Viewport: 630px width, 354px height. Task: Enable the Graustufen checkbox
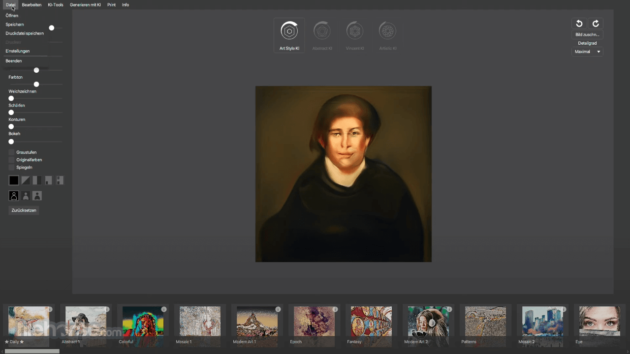click(11, 152)
